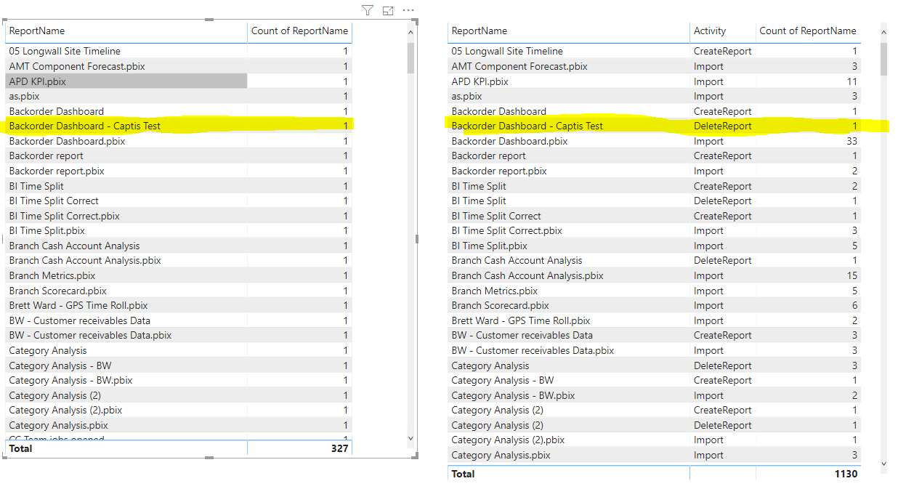Click the left table's scroll down arrow
The width and height of the screenshot is (906, 497).
(411, 438)
